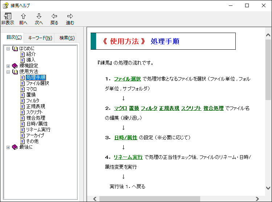Click the purple book icon beside 環境設定
Screen dimensions: 272x202
[15, 66]
